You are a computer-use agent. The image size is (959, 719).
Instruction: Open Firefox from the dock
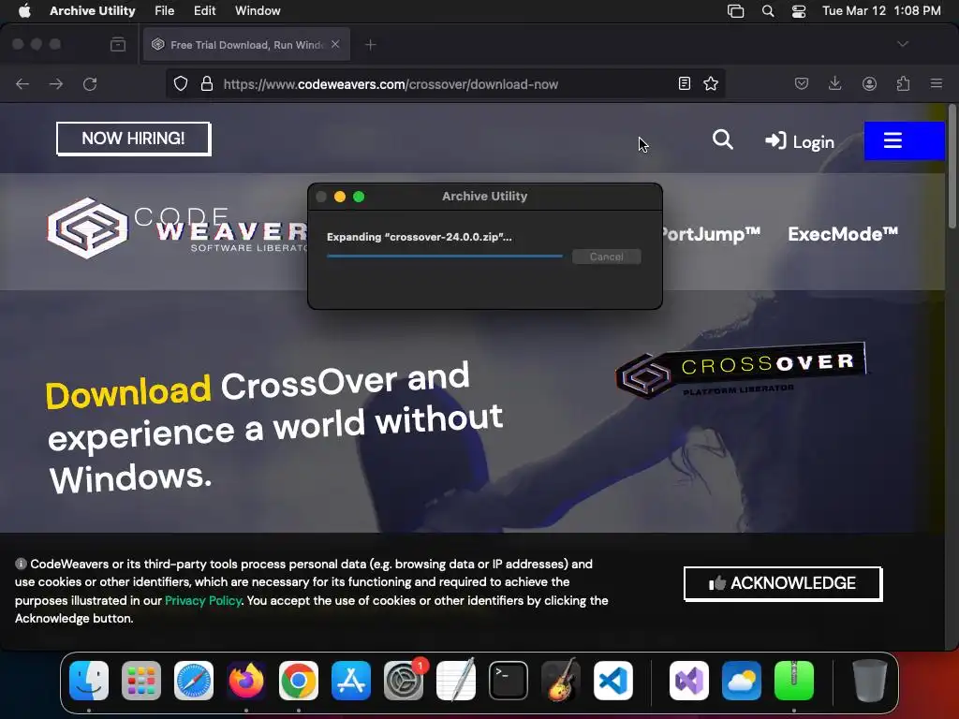coord(246,681)
